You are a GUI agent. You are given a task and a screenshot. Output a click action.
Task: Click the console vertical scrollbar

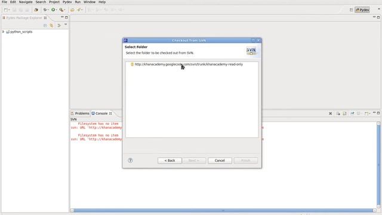point(378,165)
